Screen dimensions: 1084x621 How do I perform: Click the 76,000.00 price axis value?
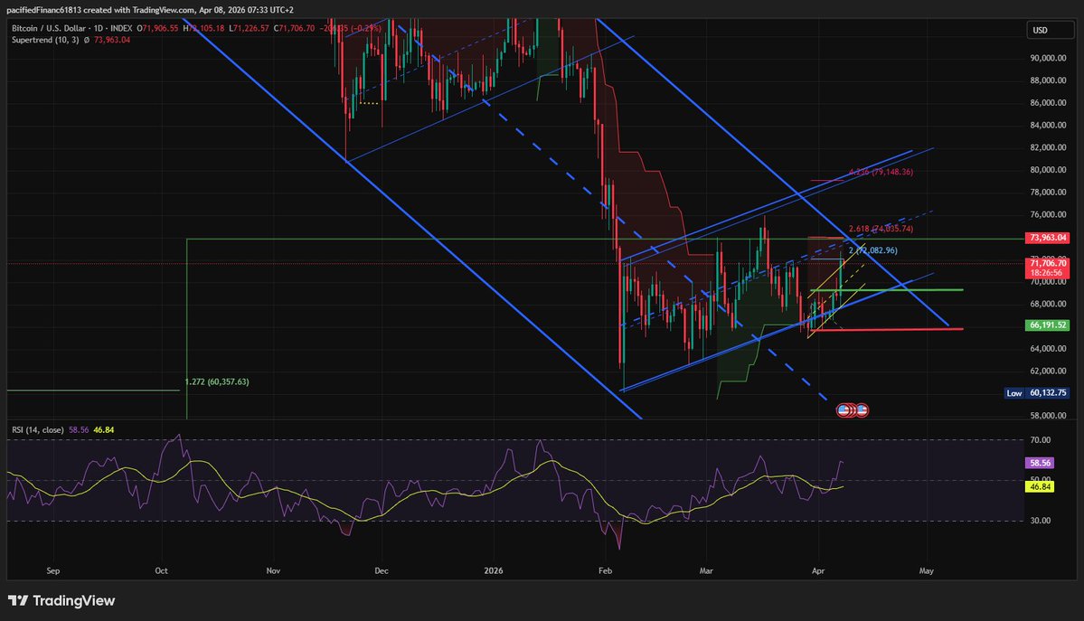pos(1048,214)
